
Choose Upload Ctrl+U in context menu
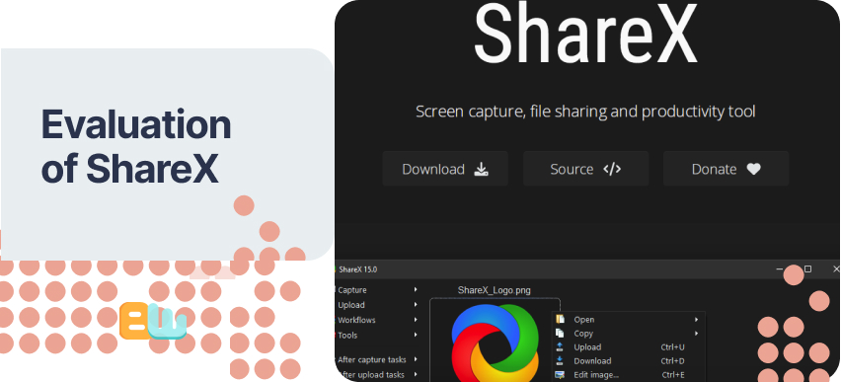click(x=629, y=347)
